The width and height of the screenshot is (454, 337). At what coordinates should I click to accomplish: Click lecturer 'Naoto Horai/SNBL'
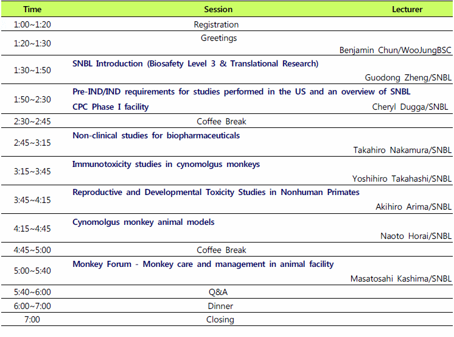416,236
